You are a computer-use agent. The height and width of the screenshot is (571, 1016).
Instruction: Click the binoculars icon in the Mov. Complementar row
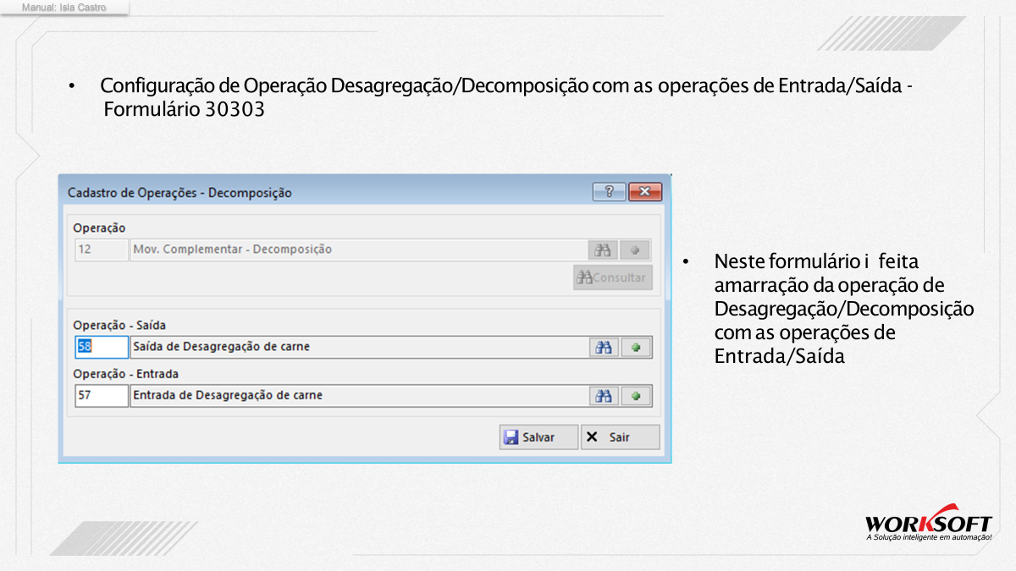coord(602,250)
